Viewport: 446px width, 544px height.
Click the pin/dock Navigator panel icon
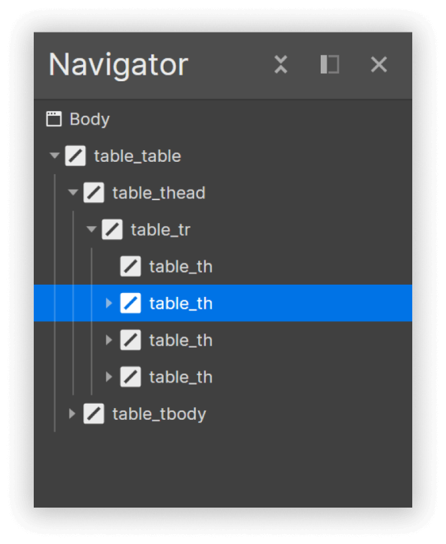330,64
